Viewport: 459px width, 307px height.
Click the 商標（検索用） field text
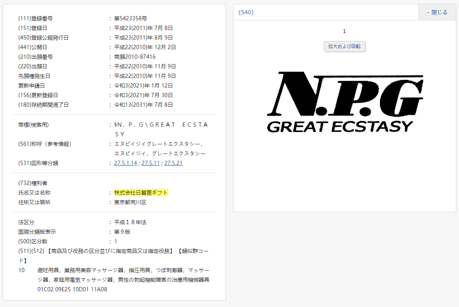pyautogui.click(x=161, y=124)
